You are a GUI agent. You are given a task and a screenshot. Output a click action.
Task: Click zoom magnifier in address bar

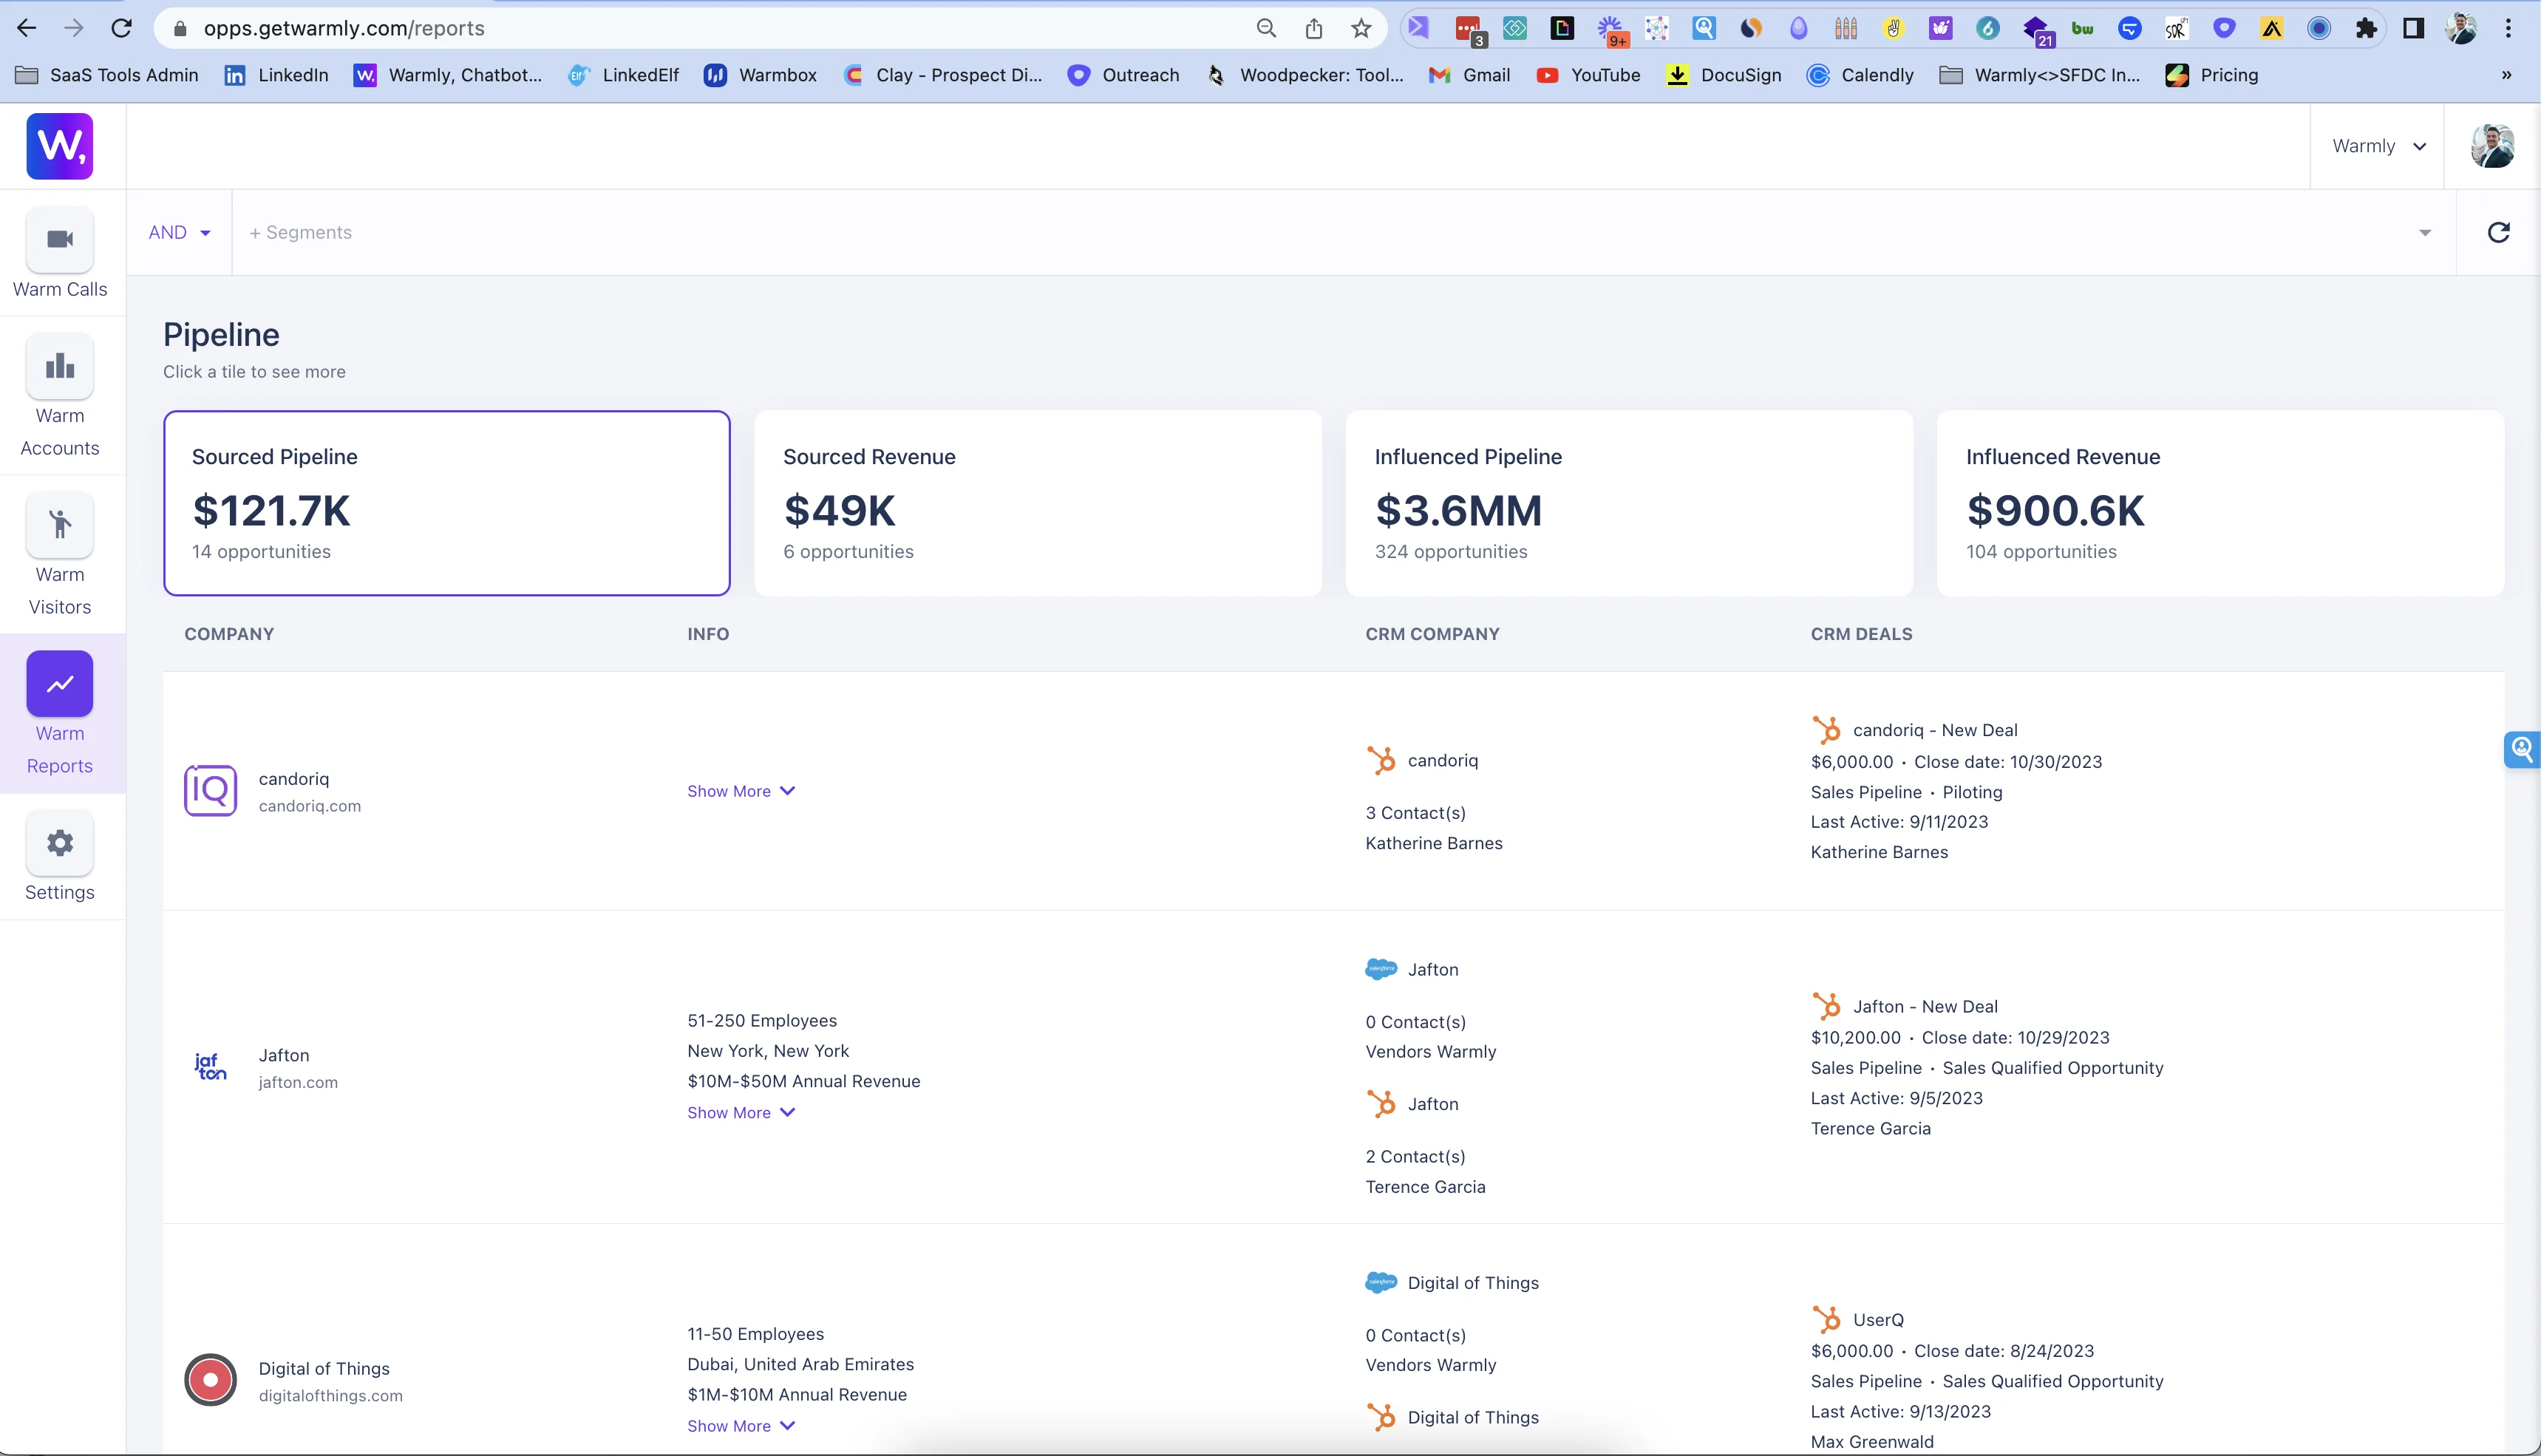(1266, 28)
